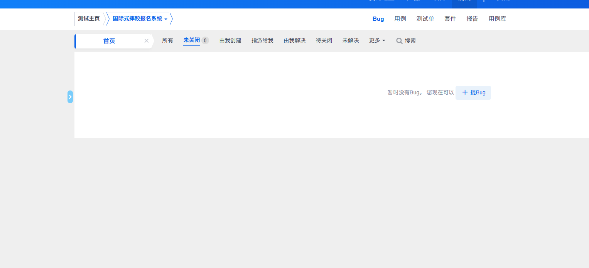Expand the 更多 dropdown menu
The width and height of the screenshot is (589, 268).
pyautogui.click(x=377, y=40)
